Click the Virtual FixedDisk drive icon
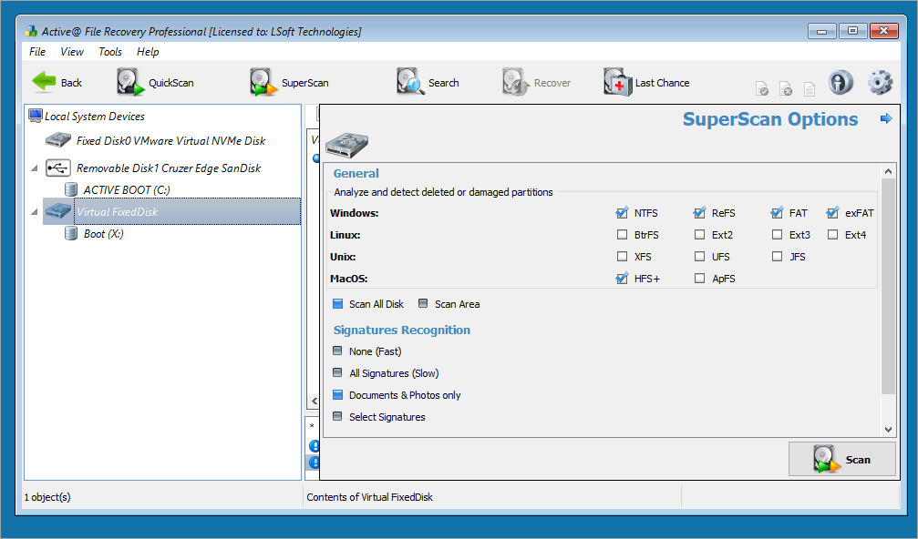Image resolution: width=918 pixels, height=539 pixels. (58, 211)
